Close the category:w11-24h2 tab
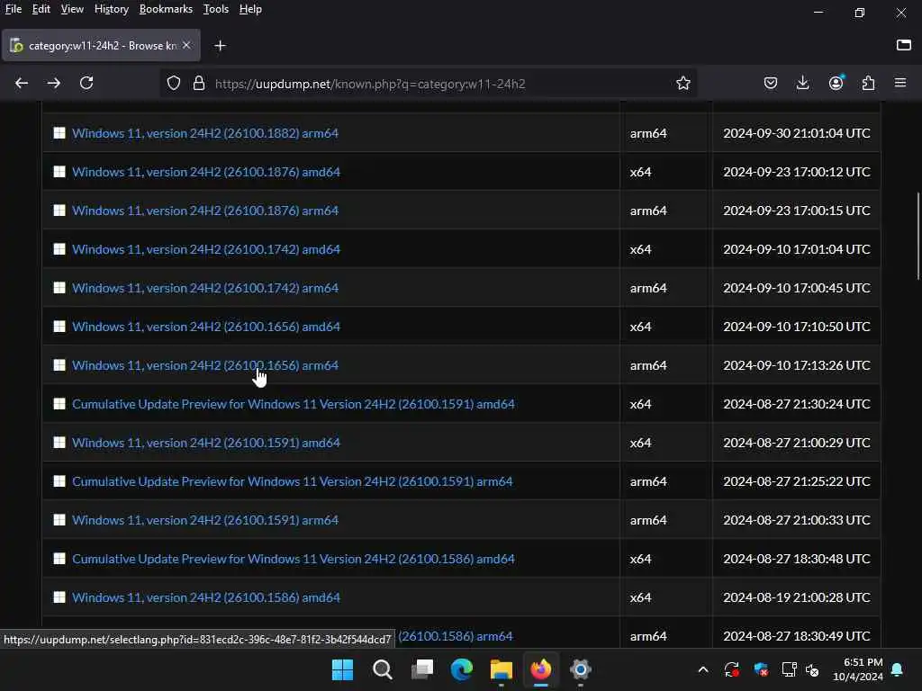This screenshot has height=691, width=922. 186,45
